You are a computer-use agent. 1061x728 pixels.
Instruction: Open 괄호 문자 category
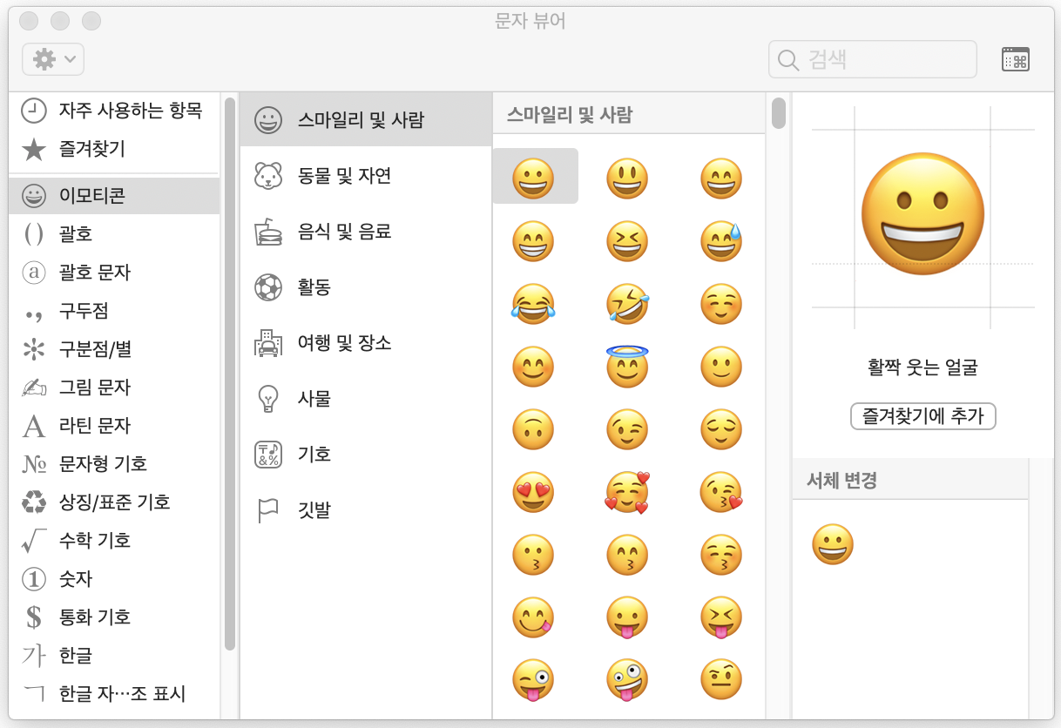[x=114, y=273]
